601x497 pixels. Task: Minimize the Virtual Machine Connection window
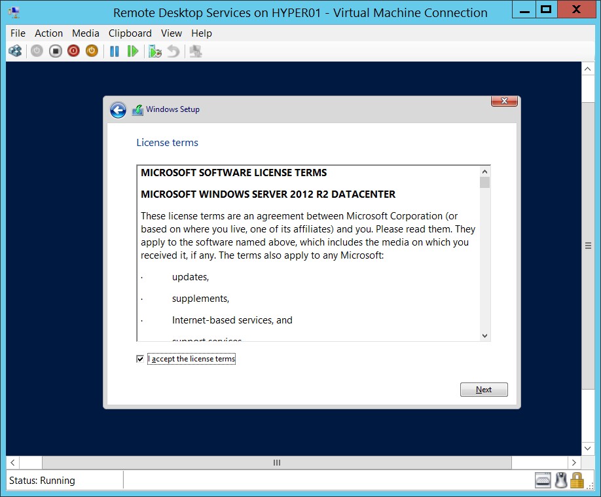coord(524,10)
